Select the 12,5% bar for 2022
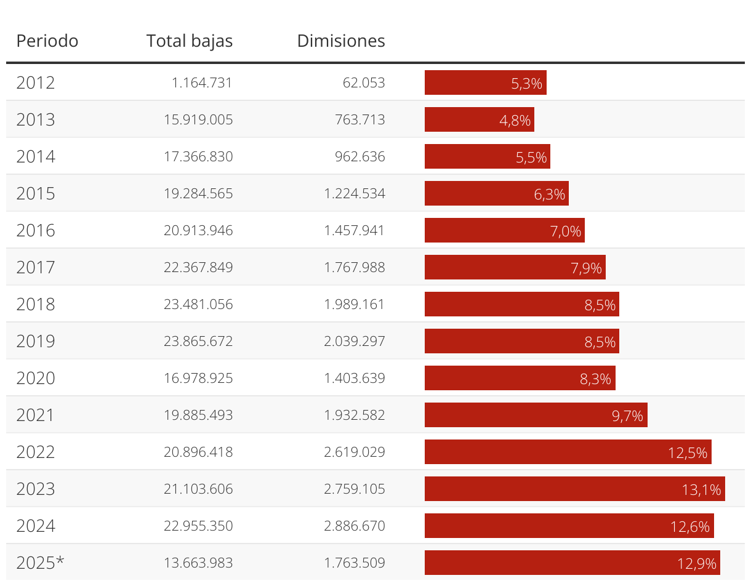 coord(568,452)
